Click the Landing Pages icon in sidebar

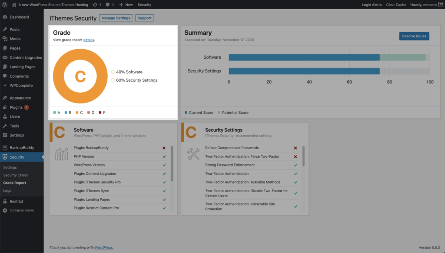(5, 67)
